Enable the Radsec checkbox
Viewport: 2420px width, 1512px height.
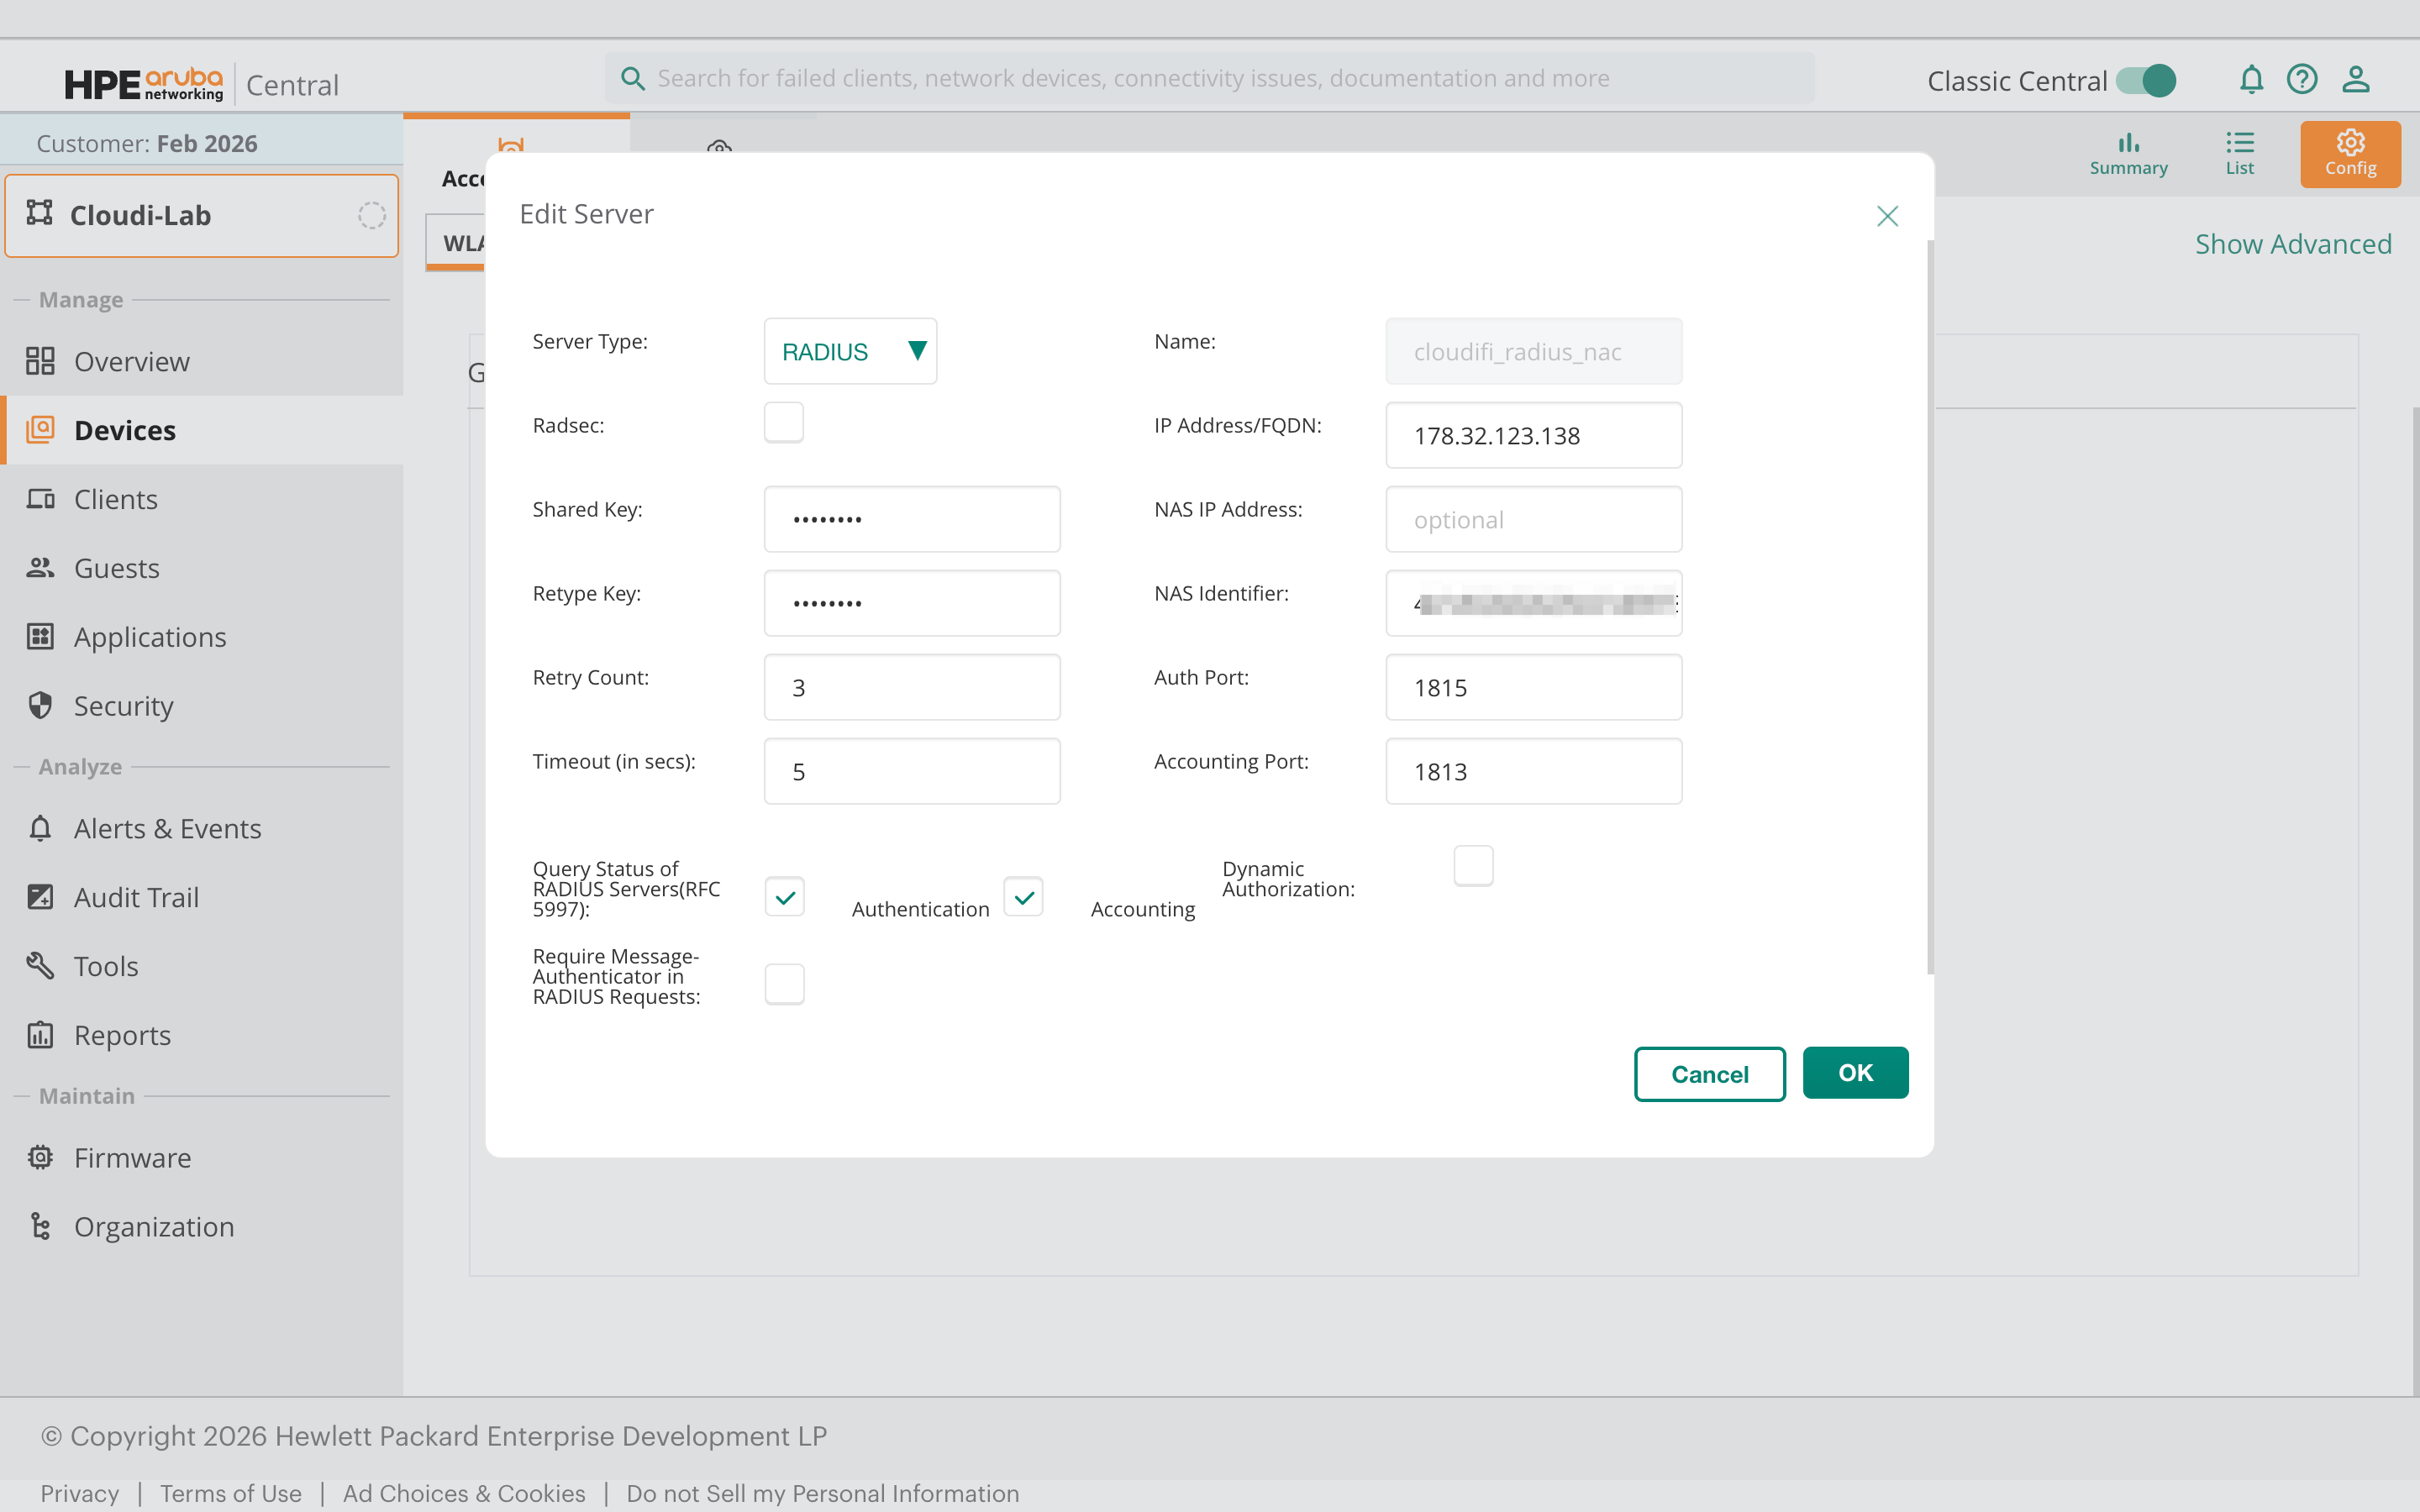point(783,423)
